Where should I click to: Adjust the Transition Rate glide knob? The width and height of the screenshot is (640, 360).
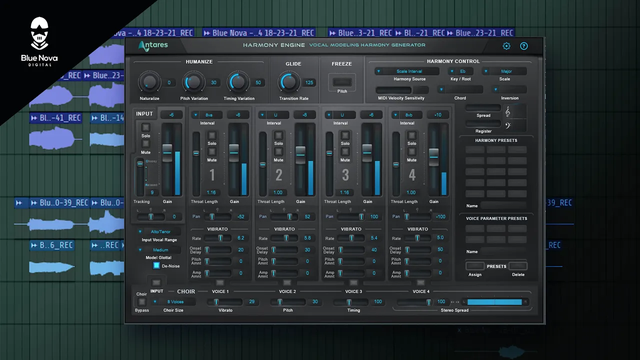pyautogui.click(x=289, y=82)
